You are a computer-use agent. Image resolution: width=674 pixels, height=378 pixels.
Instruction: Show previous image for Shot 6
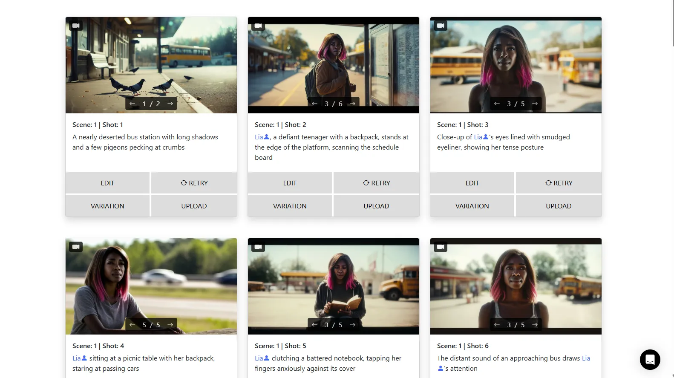coord(497,325)
